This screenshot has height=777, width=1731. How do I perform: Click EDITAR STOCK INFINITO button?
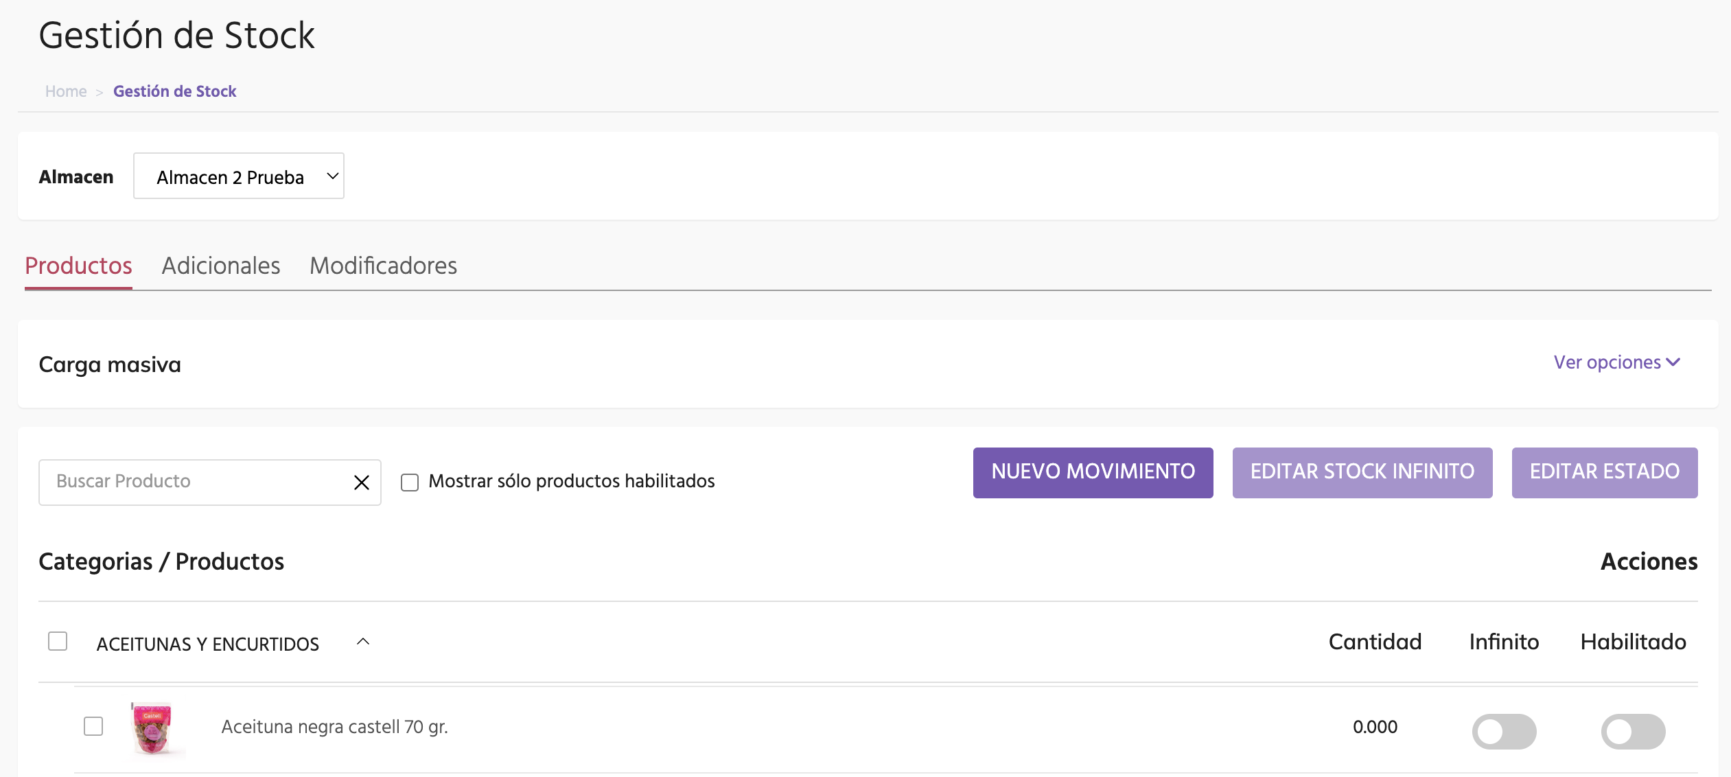click(1362, 472)
